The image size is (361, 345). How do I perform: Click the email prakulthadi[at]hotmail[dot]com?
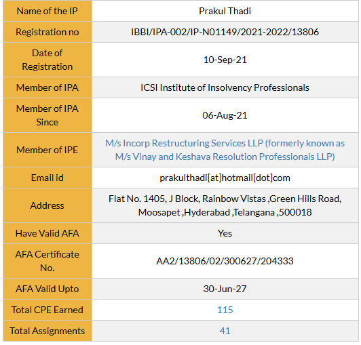[x=225, y=178]
